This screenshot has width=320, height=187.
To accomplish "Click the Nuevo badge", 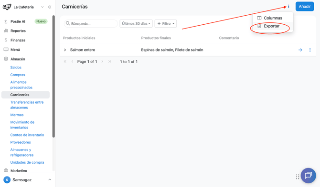I will tap(41, 21).
